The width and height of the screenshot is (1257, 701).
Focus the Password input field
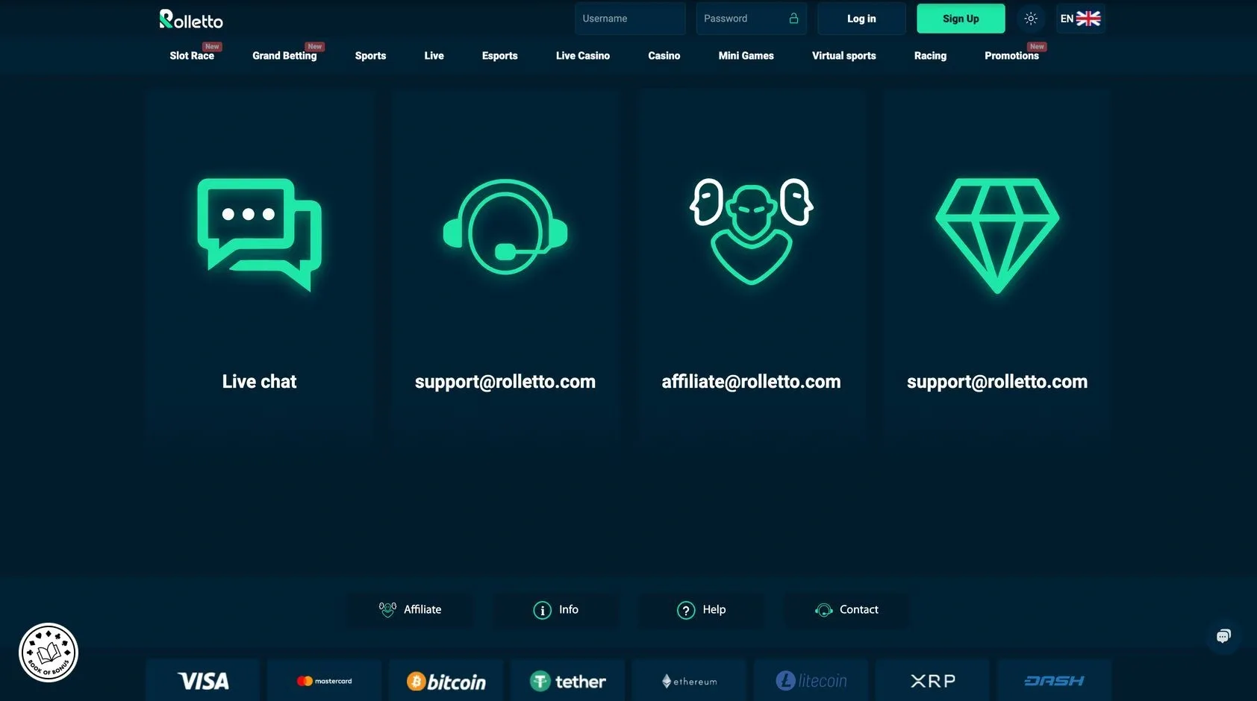tap(751, 19)
